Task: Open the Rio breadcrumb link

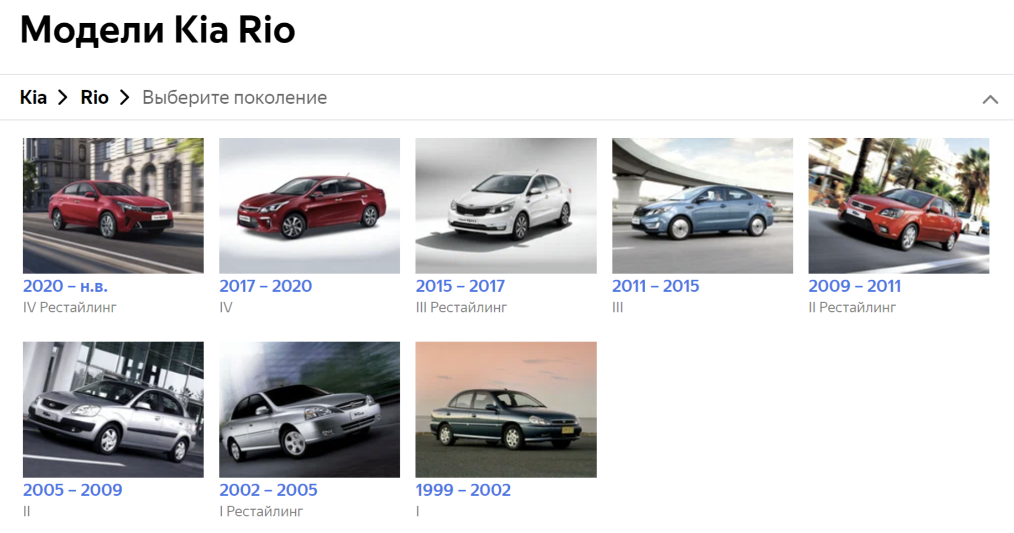Action: coord(95,97)
